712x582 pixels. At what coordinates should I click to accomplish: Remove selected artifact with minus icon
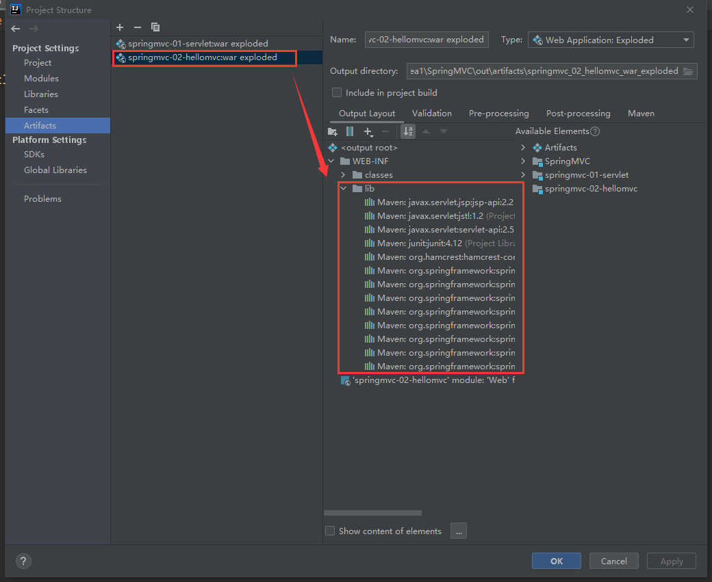pos(138,27)
